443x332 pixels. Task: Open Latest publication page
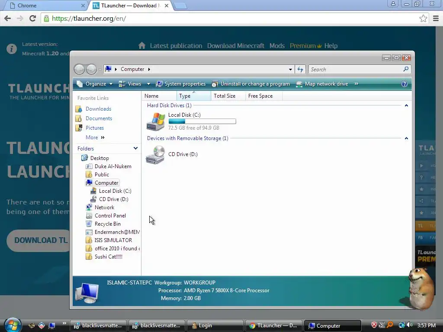[176, 46]
